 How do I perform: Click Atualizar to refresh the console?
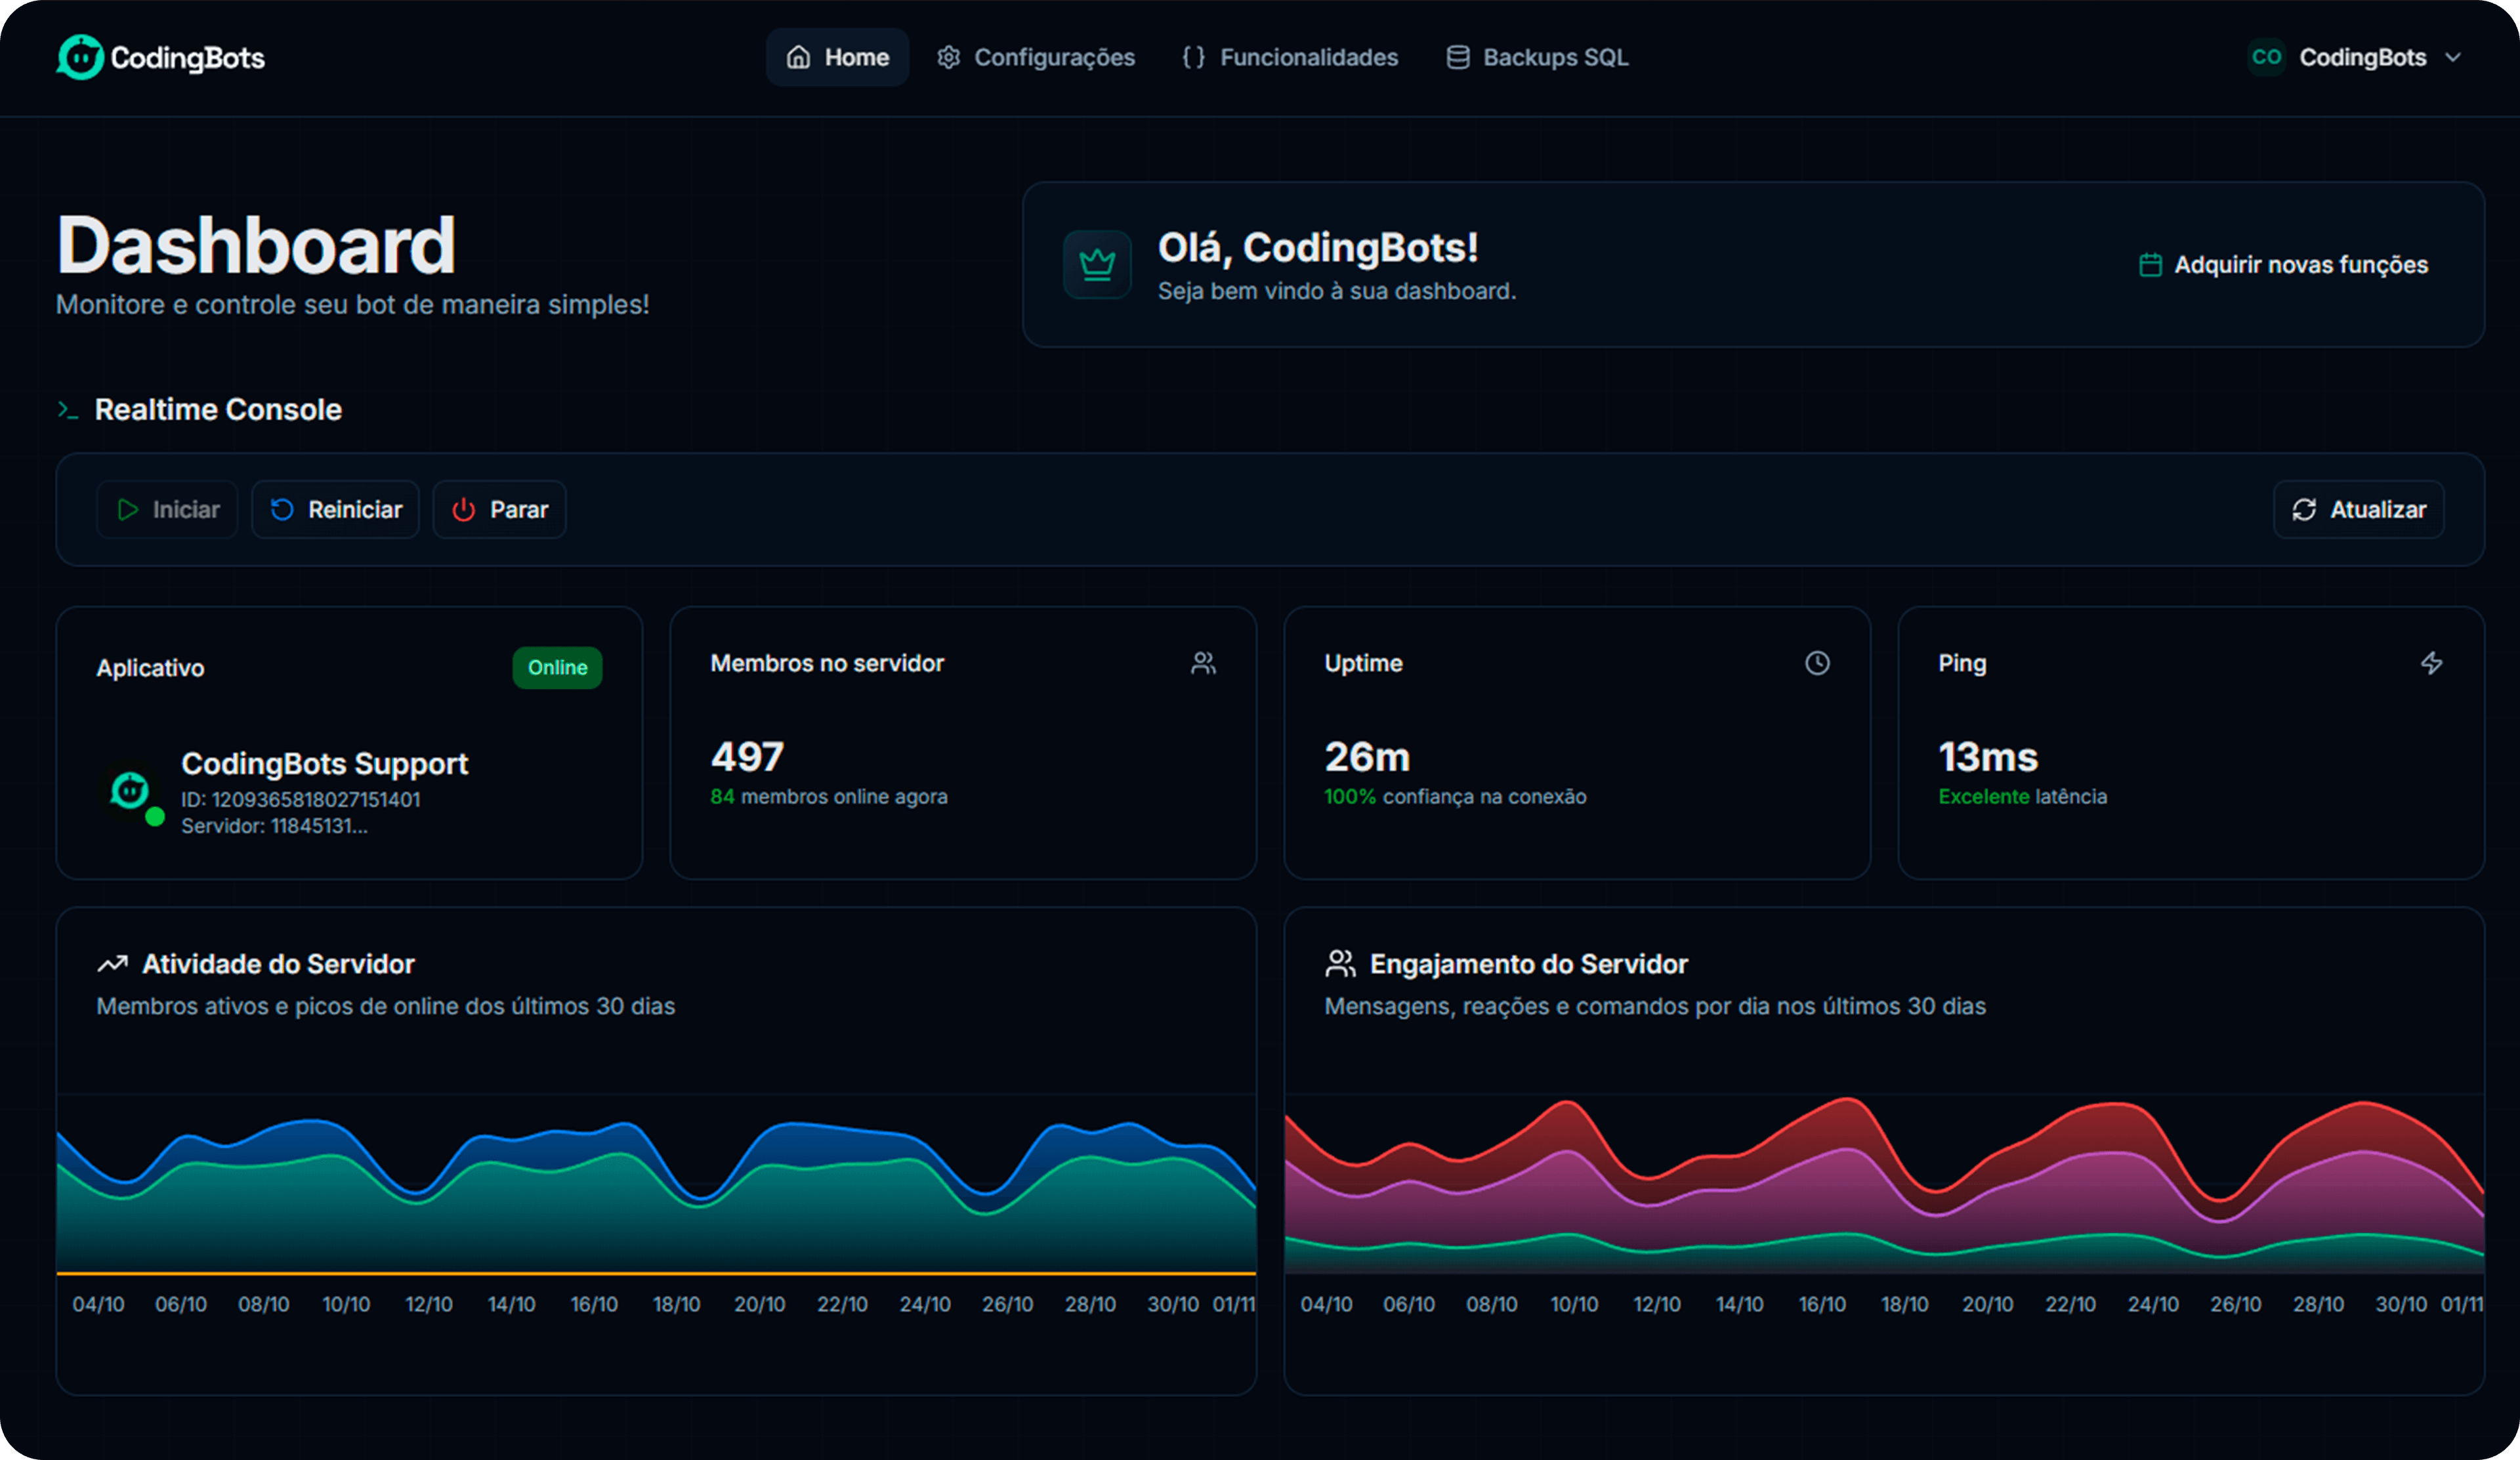click(x=2358, y=509)
